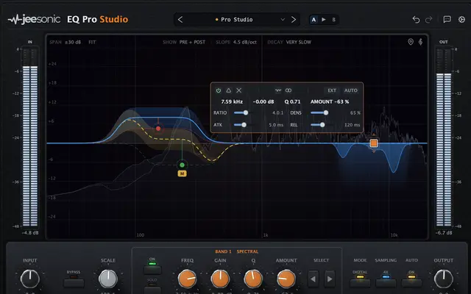Select previous band with left arrow
The image size is (471, 294).
pyautogui.click(x=313, y=279)
